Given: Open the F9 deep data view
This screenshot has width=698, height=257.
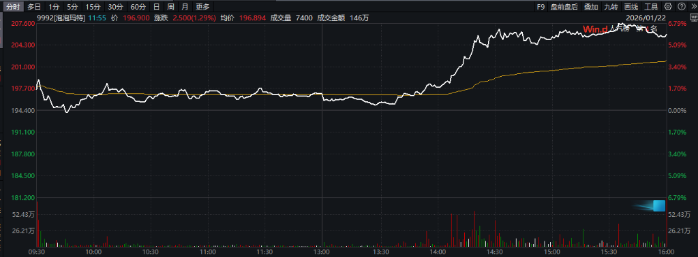Looking at the screenshot, I should point(541,7).
